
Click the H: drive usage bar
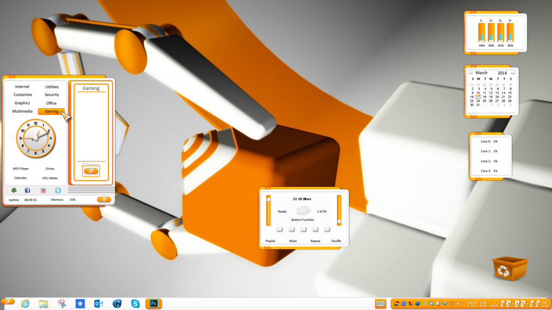point(510,32)
